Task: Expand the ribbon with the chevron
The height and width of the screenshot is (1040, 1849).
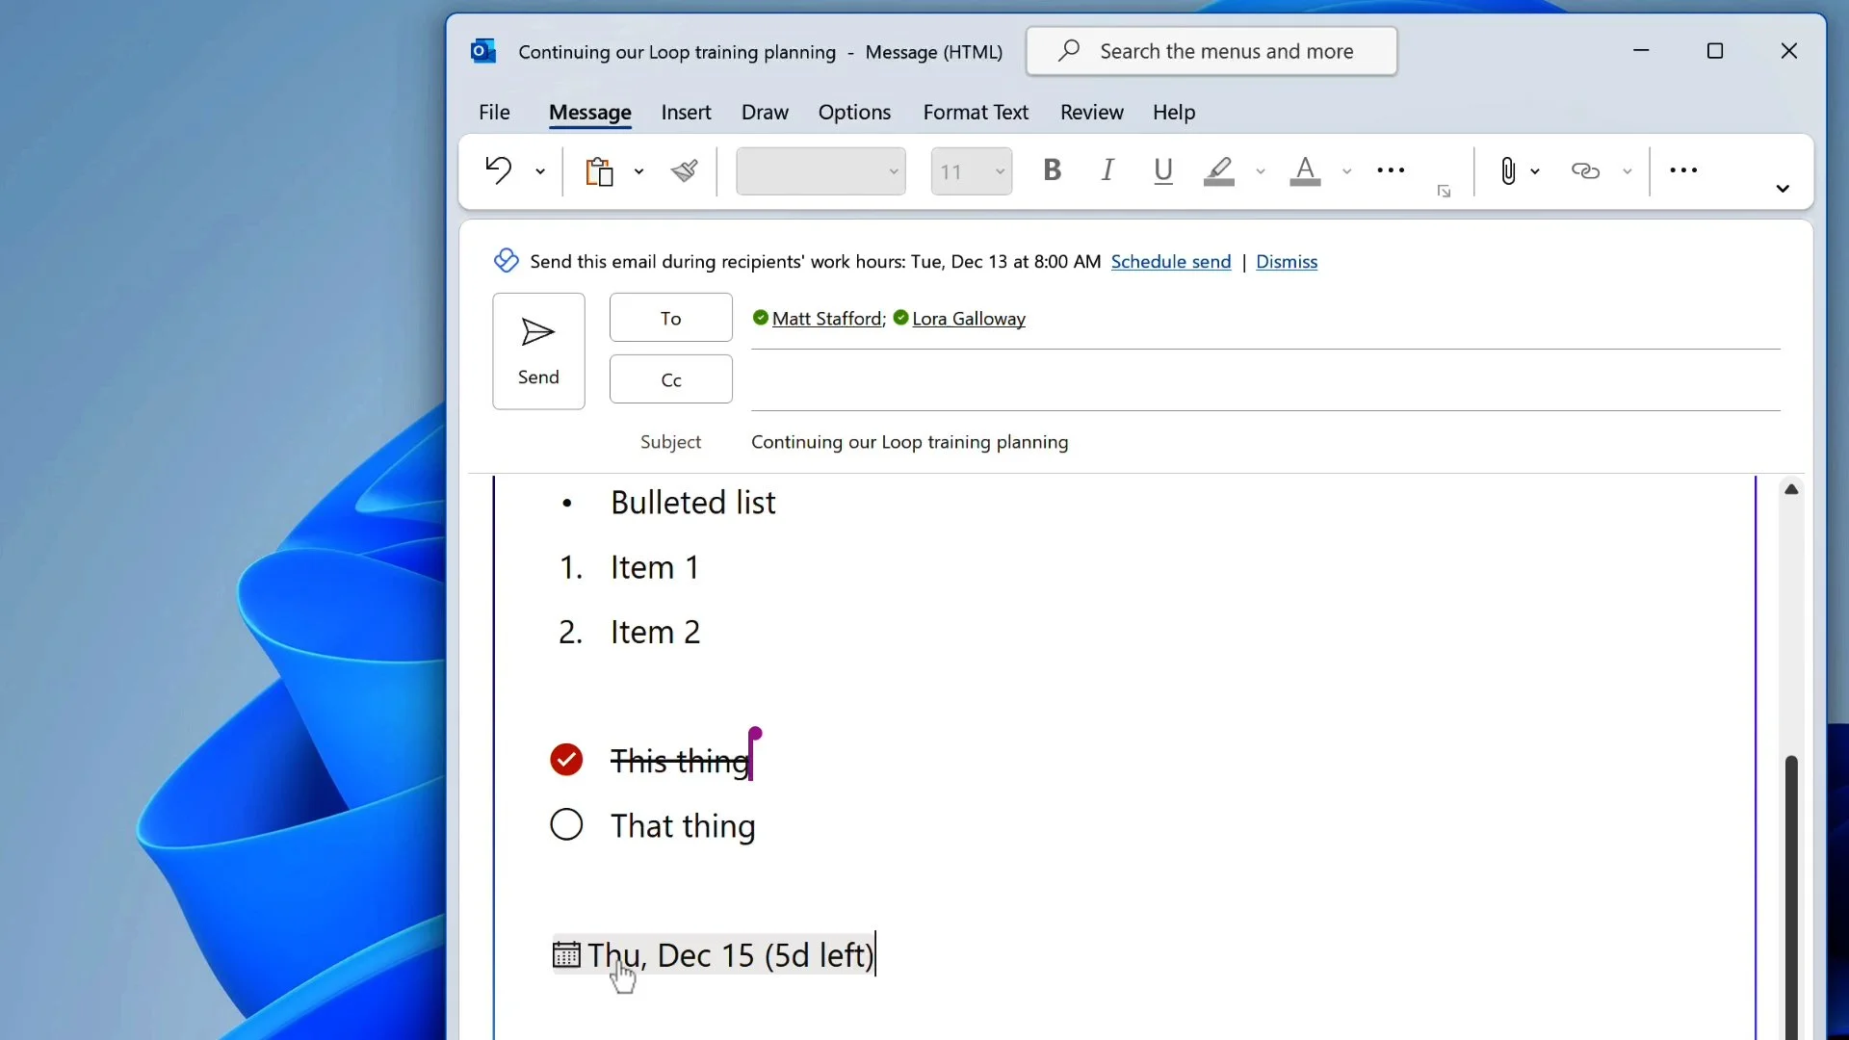Action: click(1783, 189)
